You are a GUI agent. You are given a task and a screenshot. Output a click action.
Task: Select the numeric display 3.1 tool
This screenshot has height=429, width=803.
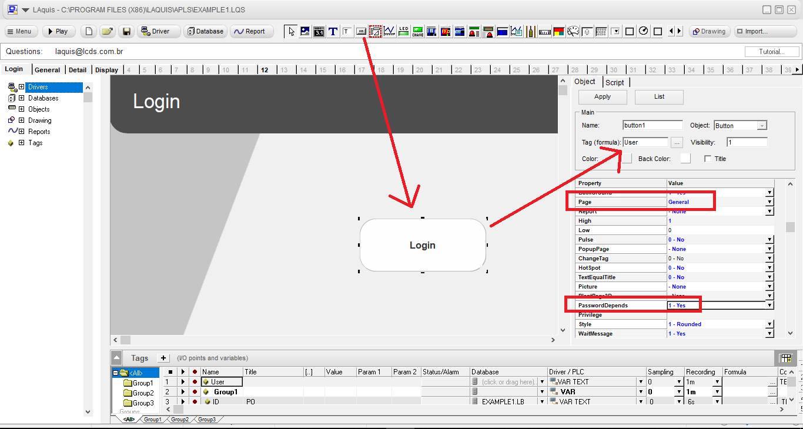coord(319,31)
